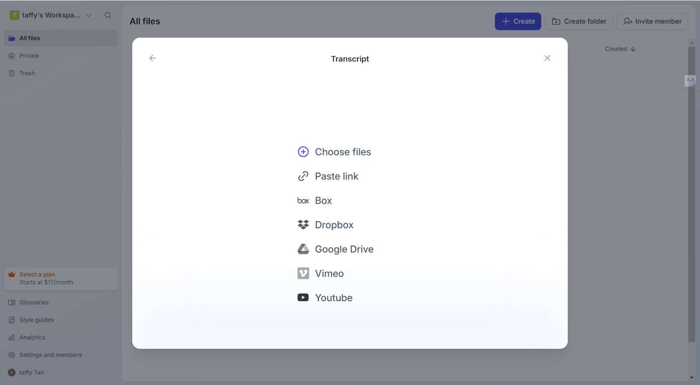This screenshot has width=700, height=385.
Task: Click the Analytics bar chart icon
Action: (12, 337)
